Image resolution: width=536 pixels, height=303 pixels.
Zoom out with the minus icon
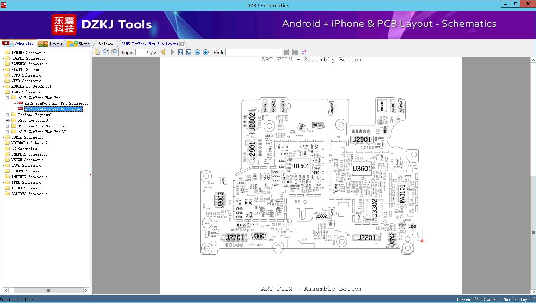(x=197, y=52)
